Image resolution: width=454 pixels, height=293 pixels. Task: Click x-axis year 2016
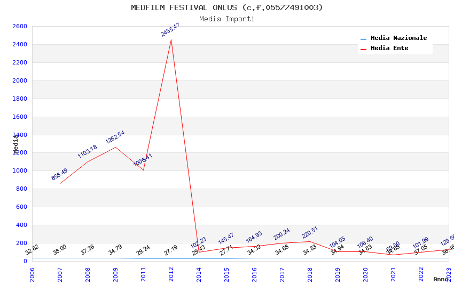[x=254, y=274]
